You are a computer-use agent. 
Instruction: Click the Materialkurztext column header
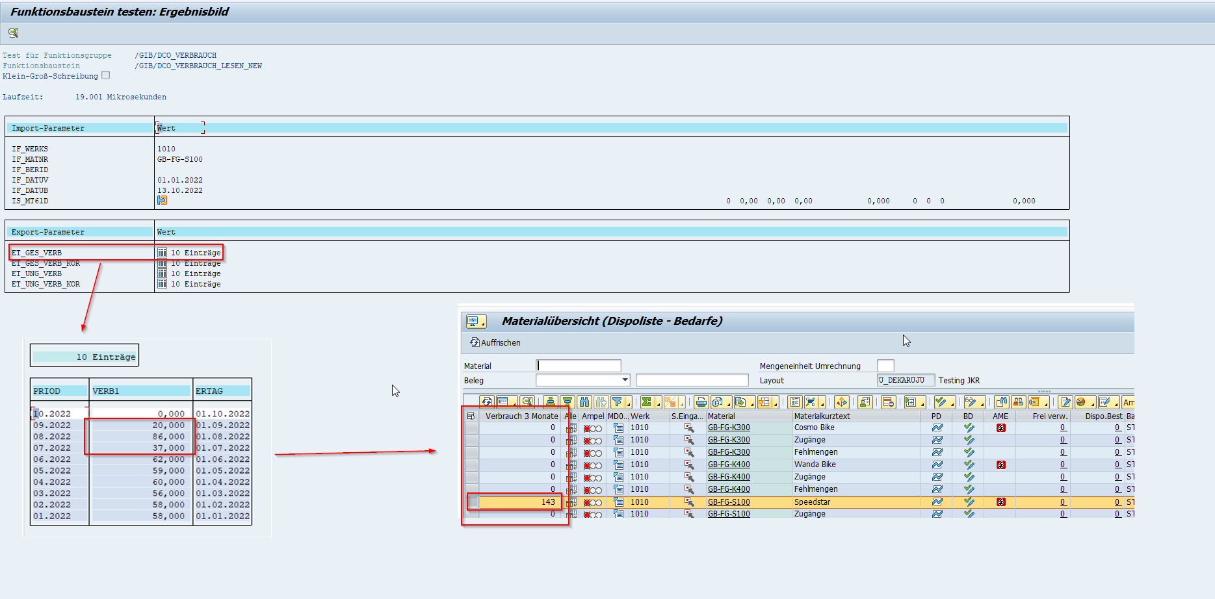(822, 416)
